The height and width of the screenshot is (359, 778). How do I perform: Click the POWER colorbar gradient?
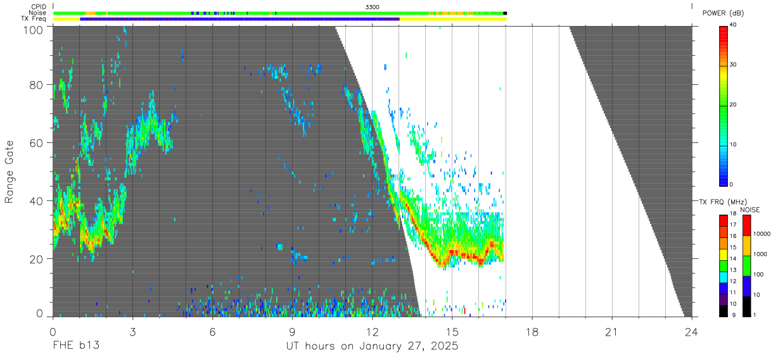(x=723, y=105)
